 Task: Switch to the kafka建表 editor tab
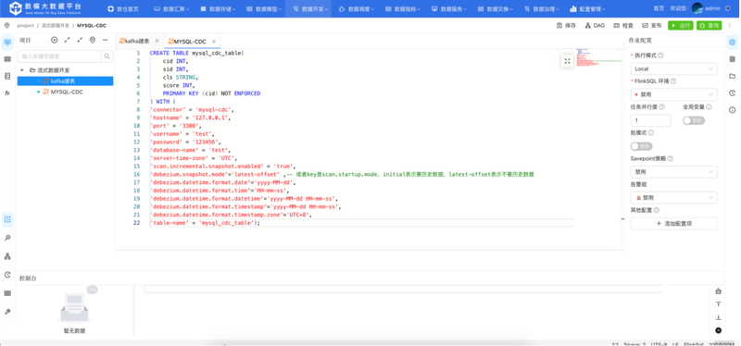[134, 41]
